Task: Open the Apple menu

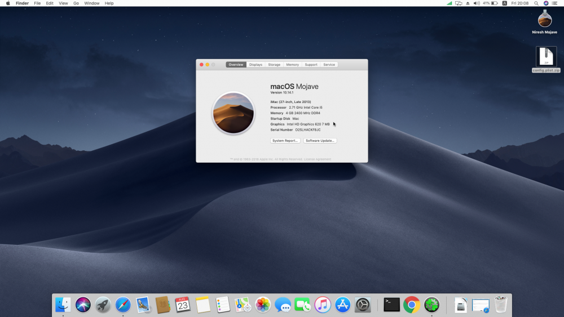Action: point(8,3)
